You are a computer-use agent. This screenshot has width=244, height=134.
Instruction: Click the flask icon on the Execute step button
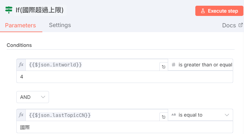coord(203,11)
